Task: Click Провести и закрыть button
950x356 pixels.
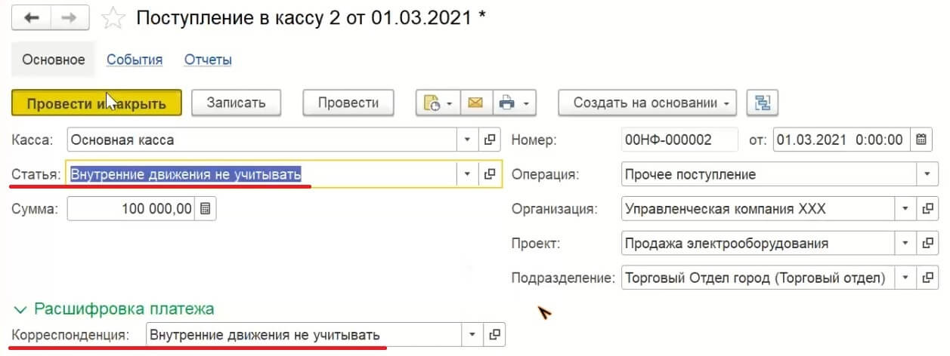Action: click(x=97, y=103)
